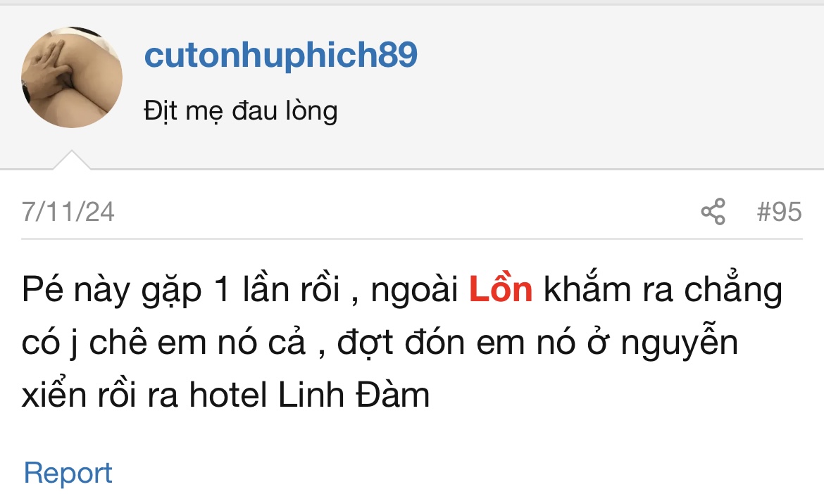Click the 7/11/24 post date
Viewport: 824px width, 494px height.
68,211
